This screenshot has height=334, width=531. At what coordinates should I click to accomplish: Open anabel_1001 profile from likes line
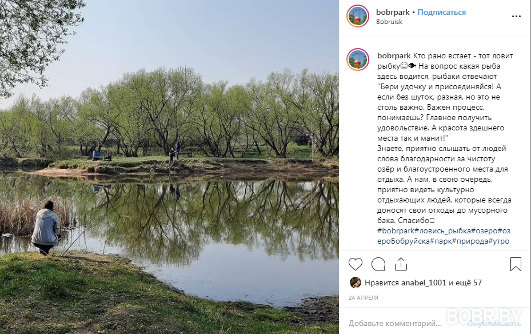(424, 283)
